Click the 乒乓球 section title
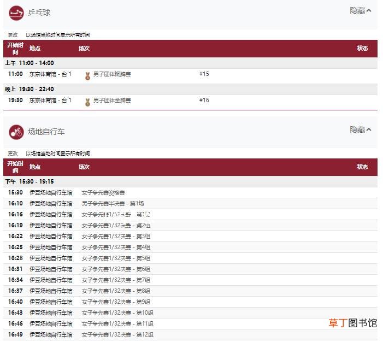 39,13
